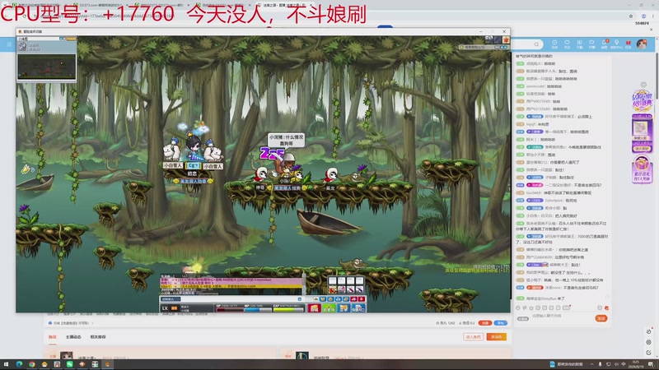Open the streamer avatar thumbnail below tabs
The height and width of the screenshot is (370, 659).
[x=67, y=356]
